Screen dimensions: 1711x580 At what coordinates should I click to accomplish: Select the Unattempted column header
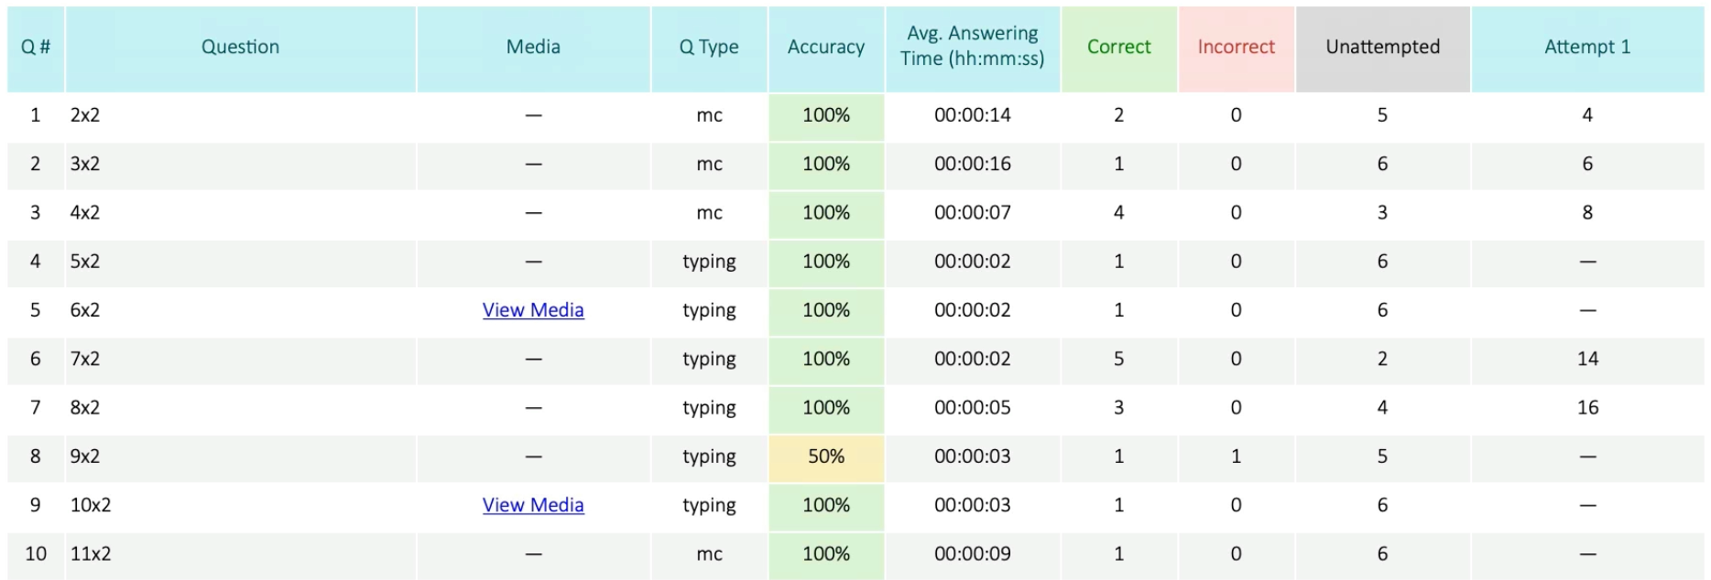pyautogui.click(x=1382, y=48)
